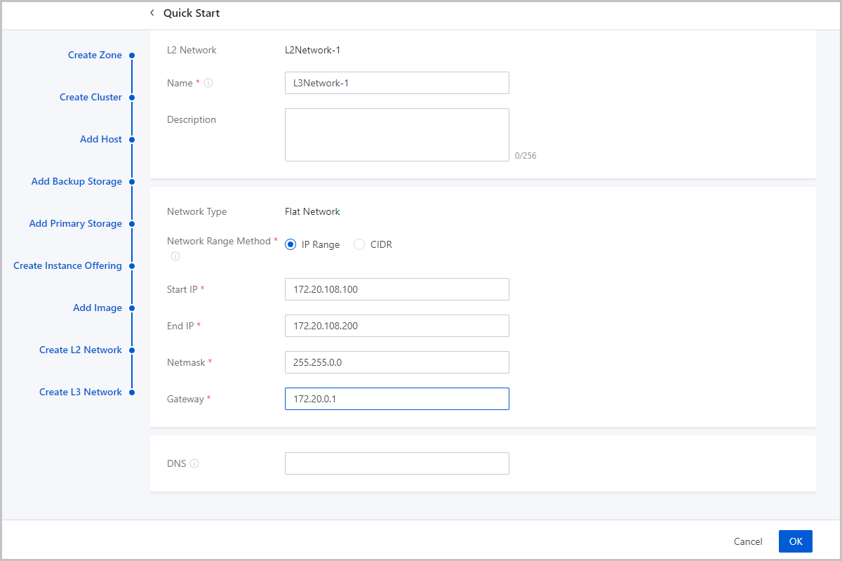The width and height of the screenshot is (842, 561).
Task: Click the empty DNS input field
Action: tap(397, 463)
